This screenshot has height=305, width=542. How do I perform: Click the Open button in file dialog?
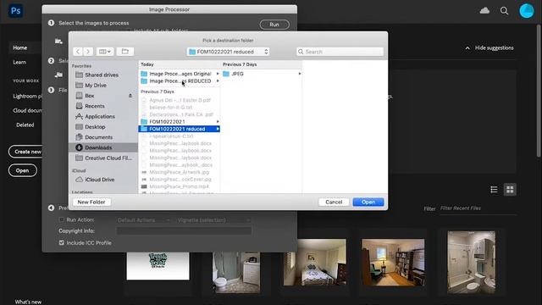[x=368, y=202]
